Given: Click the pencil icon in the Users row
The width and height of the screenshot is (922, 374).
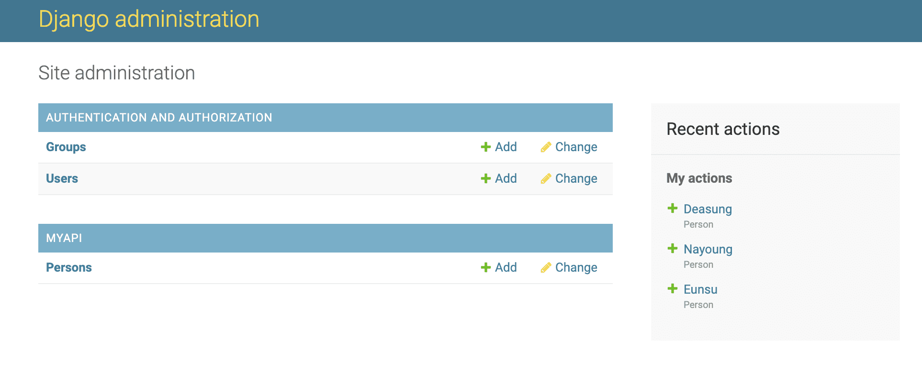Looking at the screenshot, I should 546,178.
